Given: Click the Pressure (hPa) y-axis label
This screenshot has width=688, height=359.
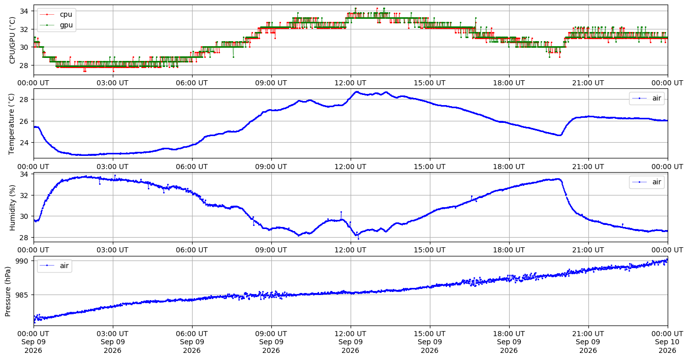Looking at the screenshot, I should pyautogui.click(x=8, y=291).
